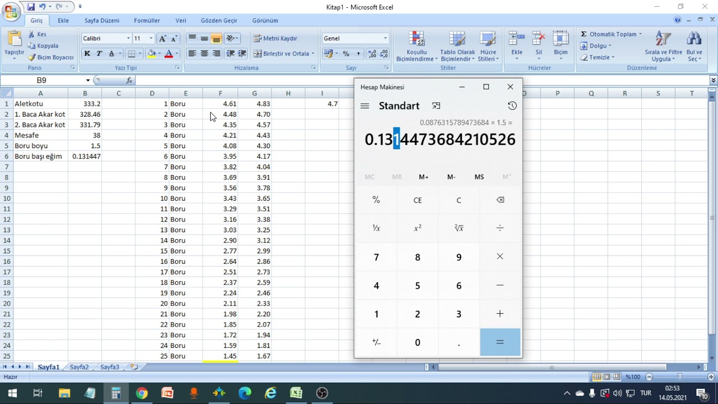
Task: Click the calculator equals button
Action: pyautogui.click(x=500, y=342)
